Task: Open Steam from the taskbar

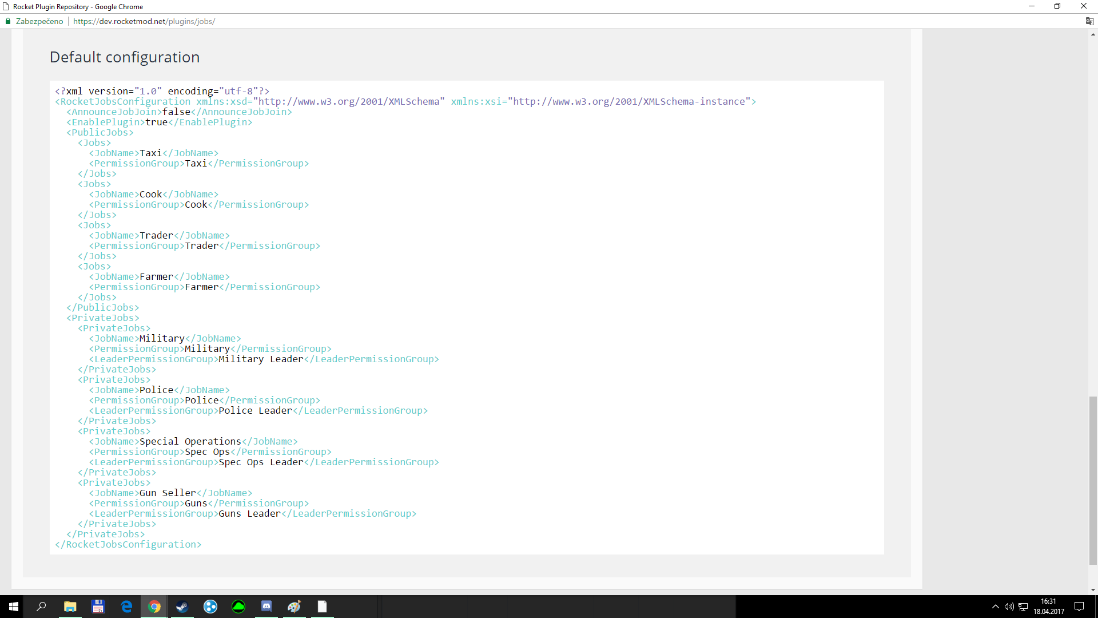Action: click(182, 607)
